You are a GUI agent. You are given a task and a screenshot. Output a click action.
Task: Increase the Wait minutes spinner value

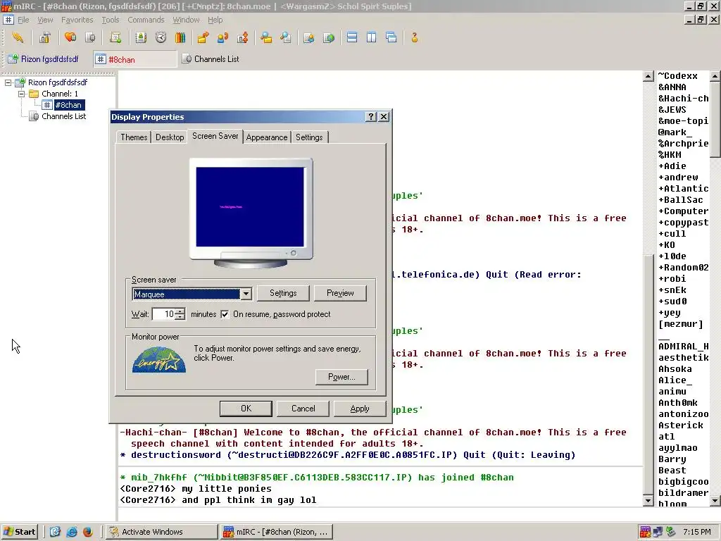pos(180,311)
